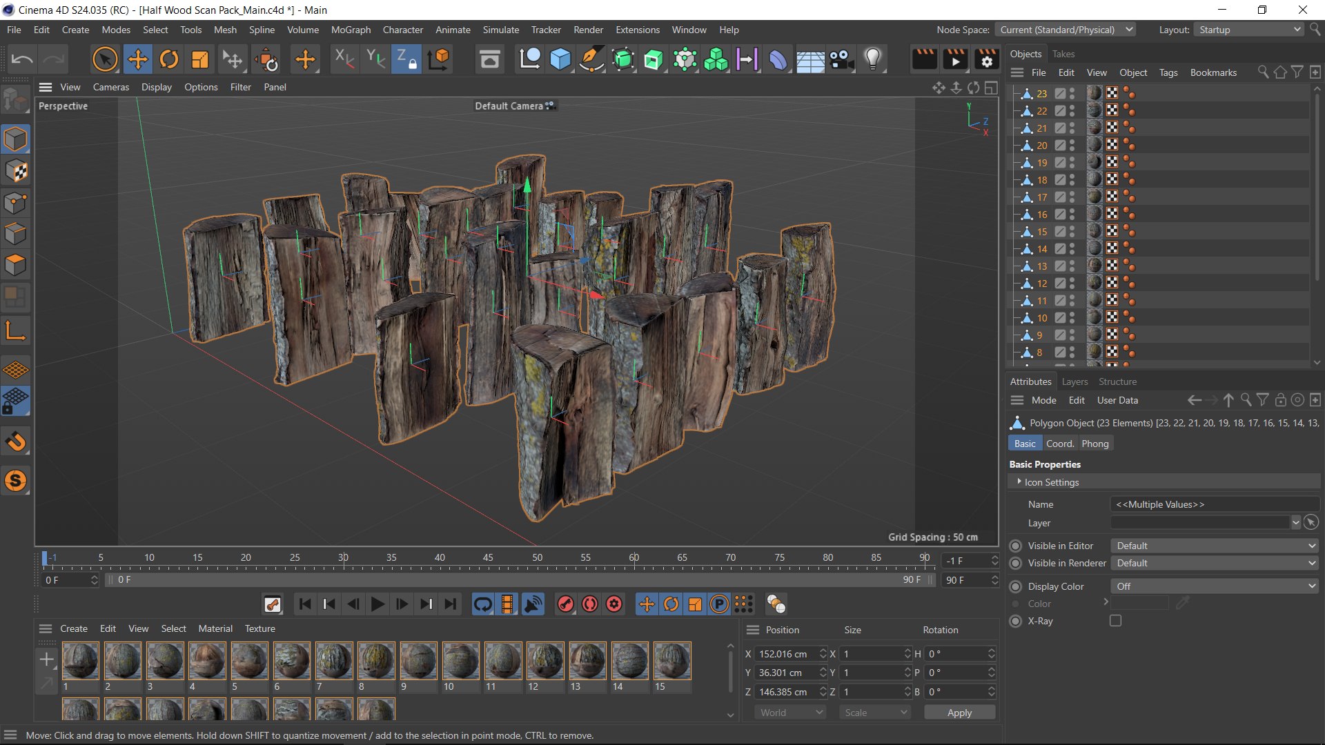Toggle Autokeying button
Screen dimensions: 1325x745
click(589, 604)
